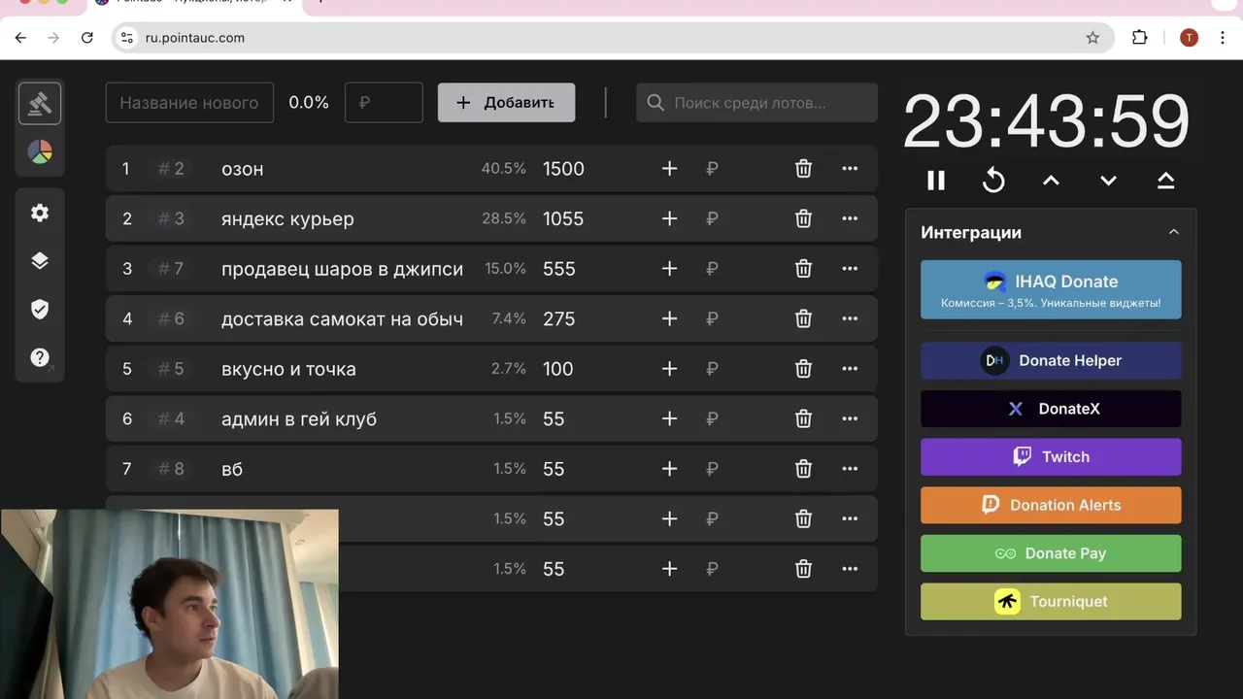Connect Donation Alerts integration
The height and width of the screenshot is (699, 1243).
click(x=1051, y=505)
